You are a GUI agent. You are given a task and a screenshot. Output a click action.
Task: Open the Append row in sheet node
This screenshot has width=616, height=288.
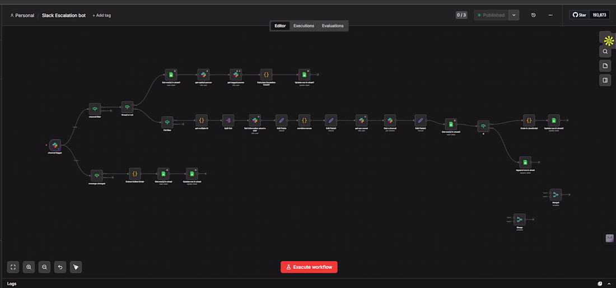(x=525, y=162)
